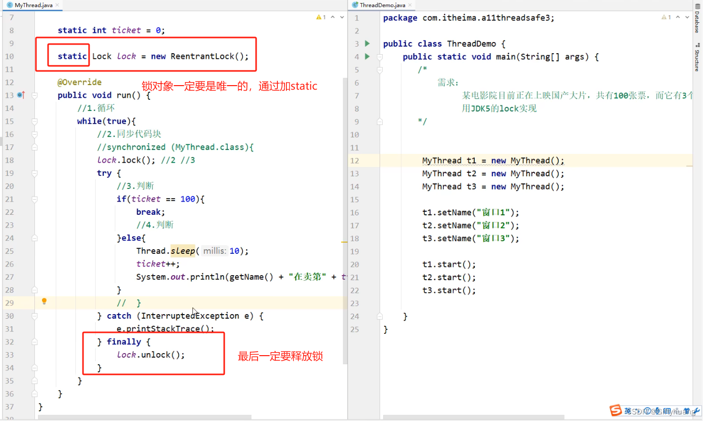Click 'lock.lock();' statement on line 18
703x421 pixels.
[x=127, y=160]
